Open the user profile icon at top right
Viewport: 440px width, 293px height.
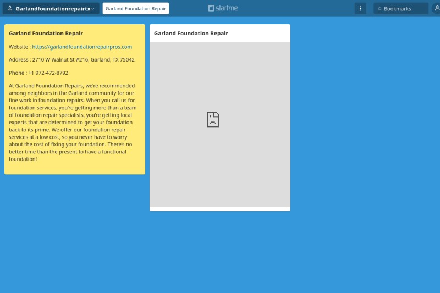(x=437, y=8)
